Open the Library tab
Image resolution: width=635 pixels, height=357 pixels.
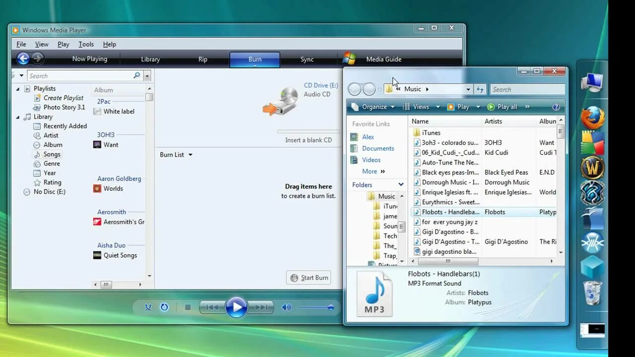150,59
